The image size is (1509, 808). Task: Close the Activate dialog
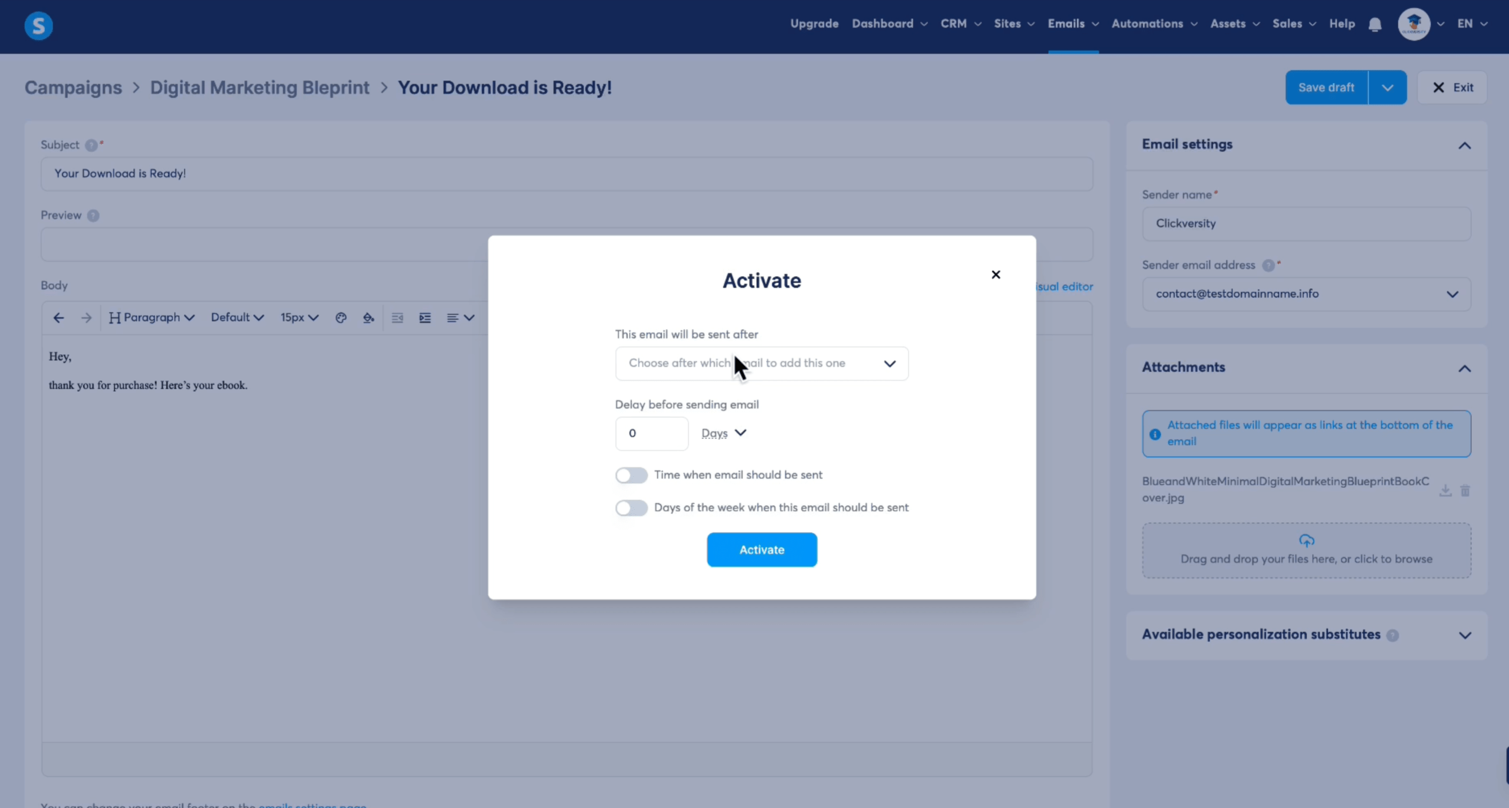pos(995,275)
